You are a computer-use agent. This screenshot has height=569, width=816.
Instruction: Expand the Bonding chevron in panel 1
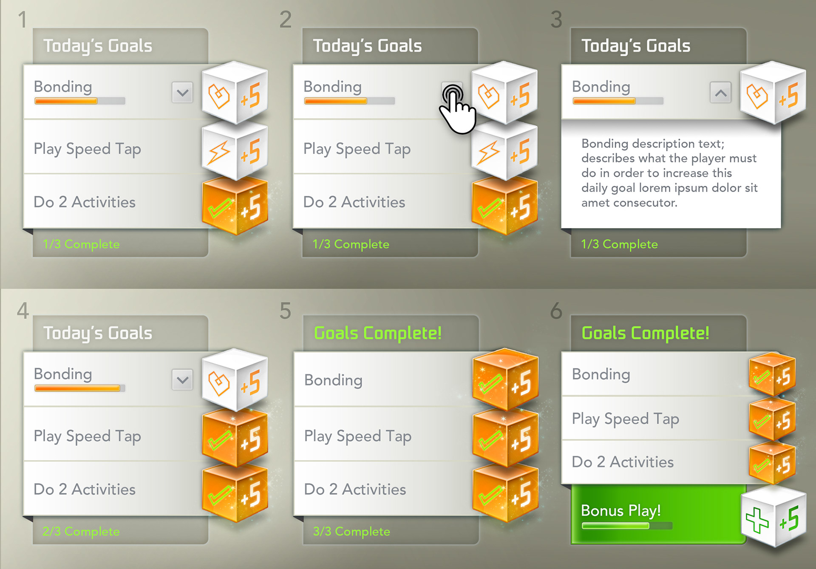tap(182, 92)
